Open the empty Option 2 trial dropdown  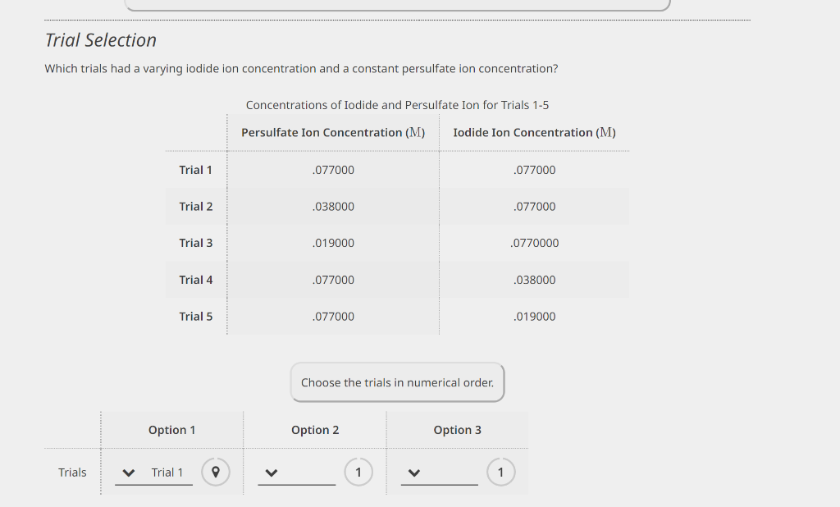[x=271, y=472]
